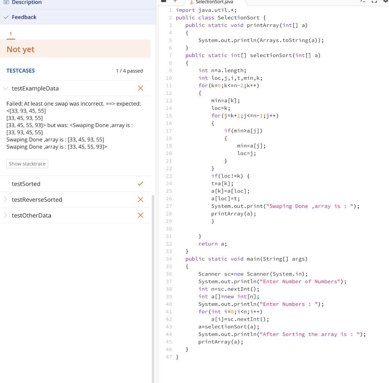Click line 't=a[k];'
Viewport: 389px width, 383px height.
[222, 184]
